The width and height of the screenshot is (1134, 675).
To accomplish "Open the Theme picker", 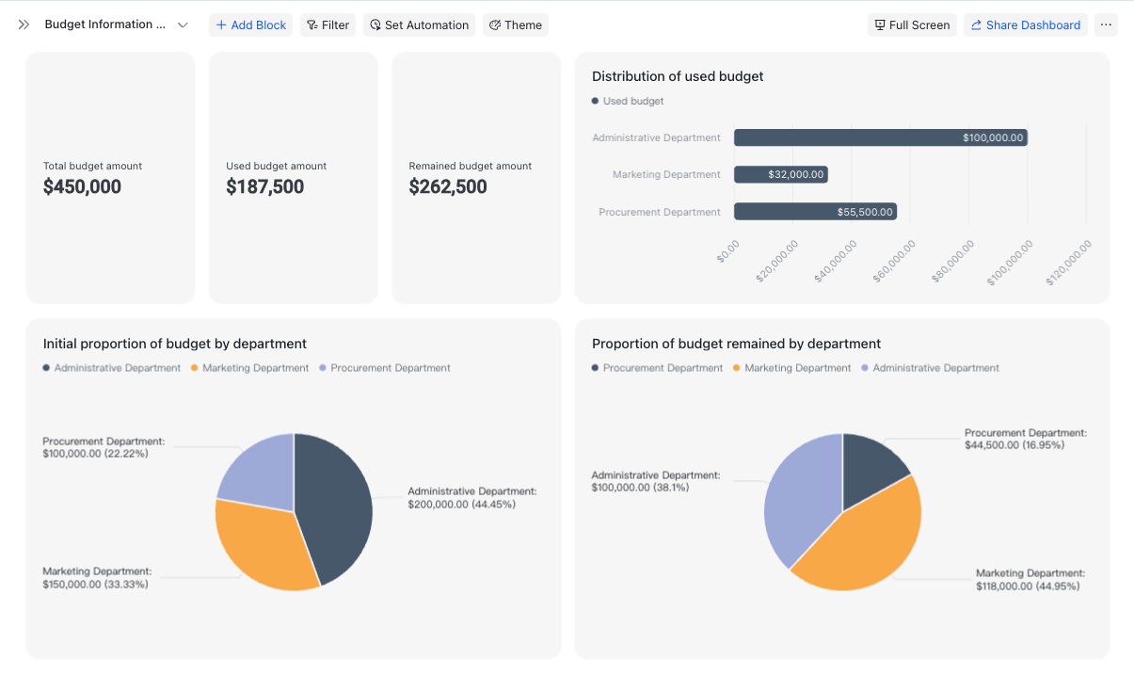I will click(516, 25).
